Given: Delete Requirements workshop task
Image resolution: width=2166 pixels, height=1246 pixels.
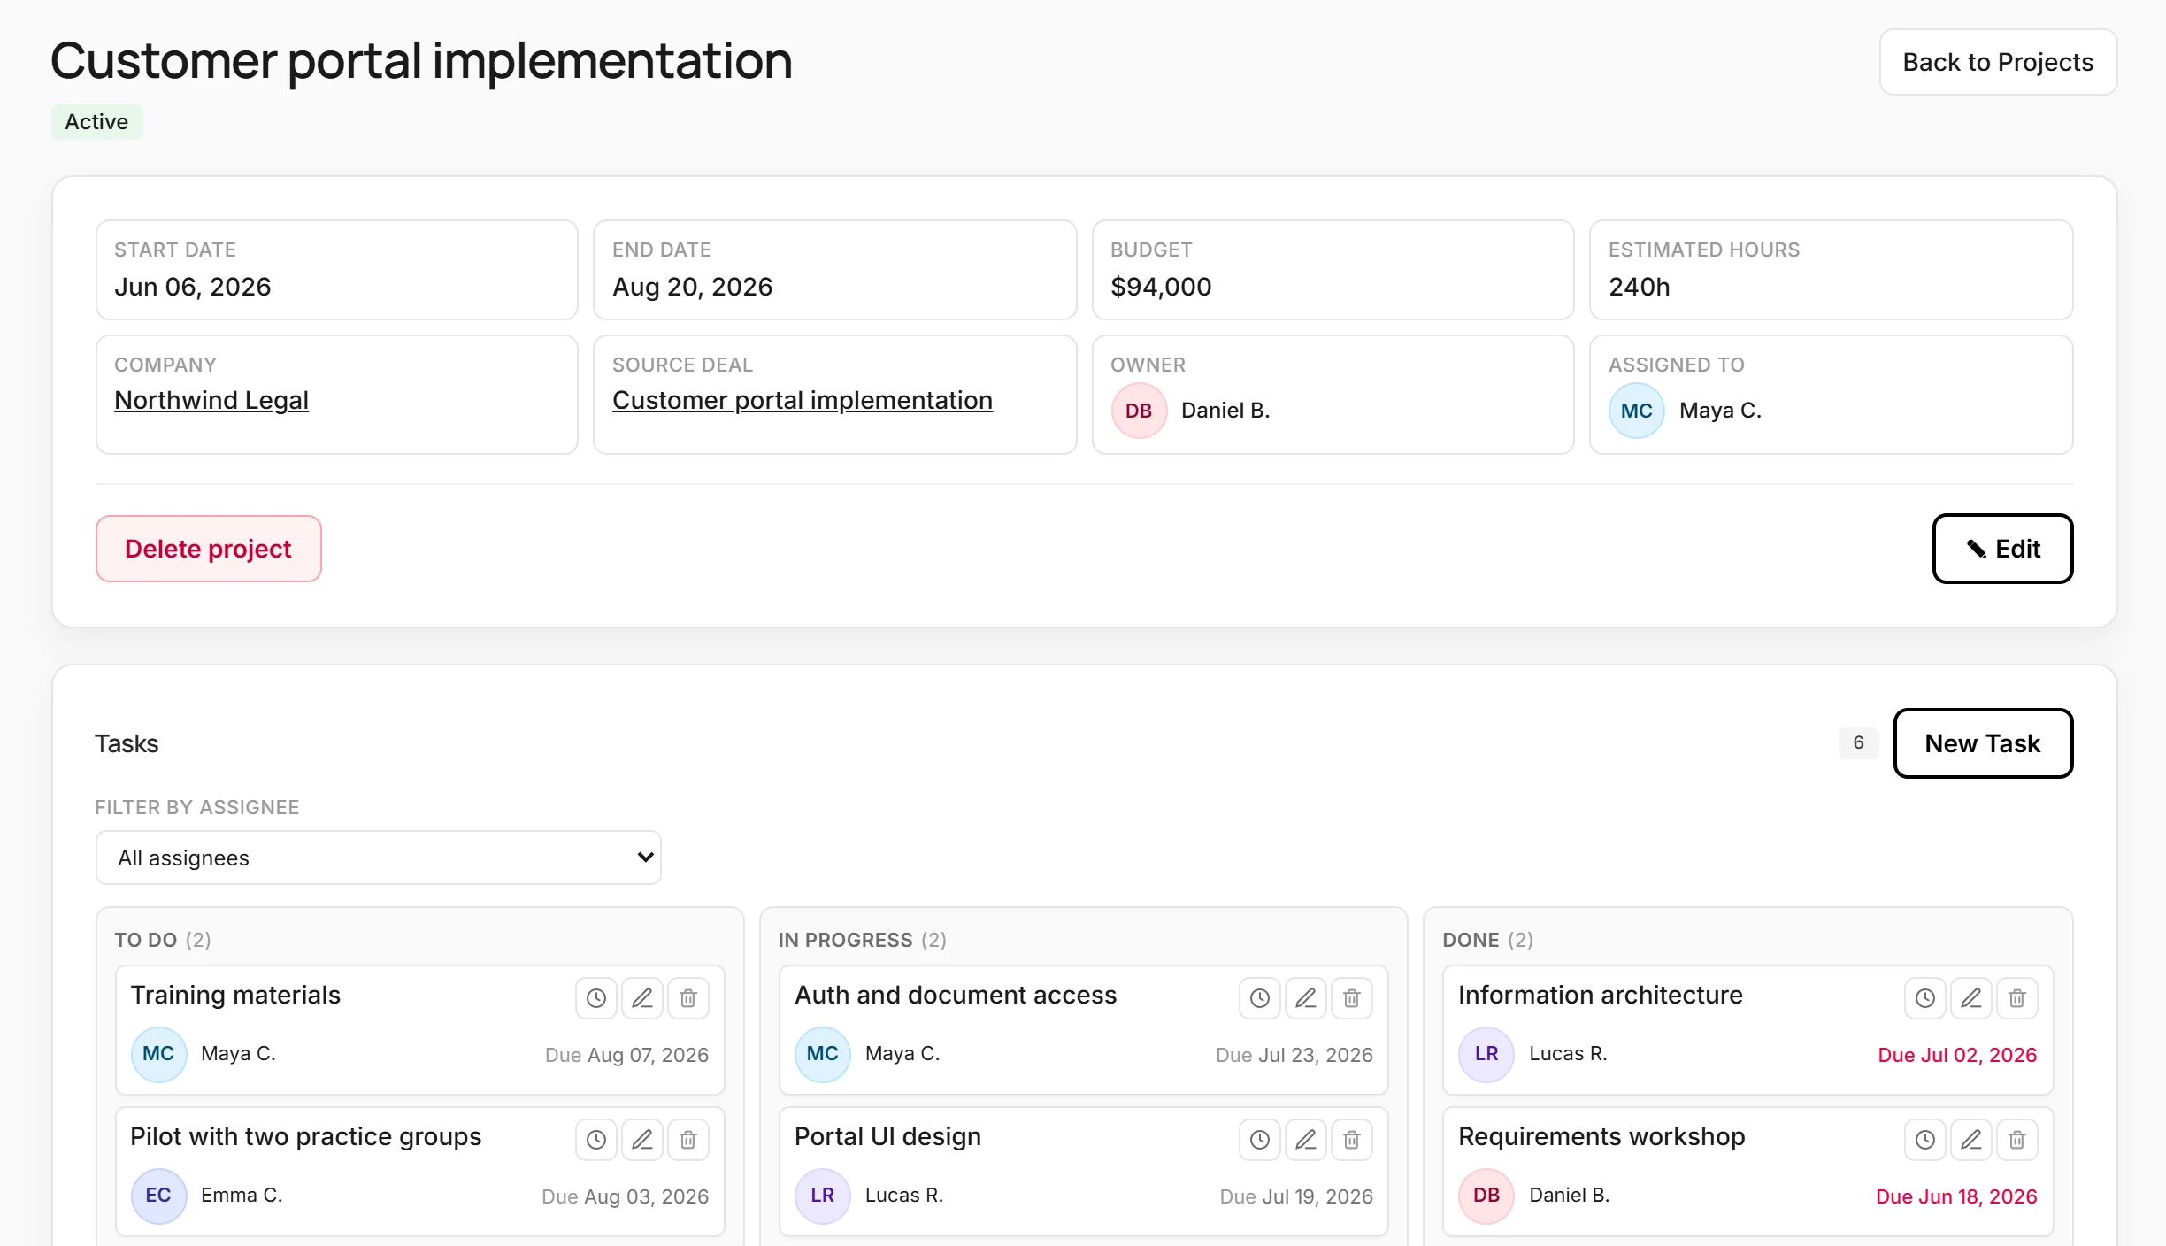Looking at the screenshot, I should pyautogui.click(x=2017, y=1140).
